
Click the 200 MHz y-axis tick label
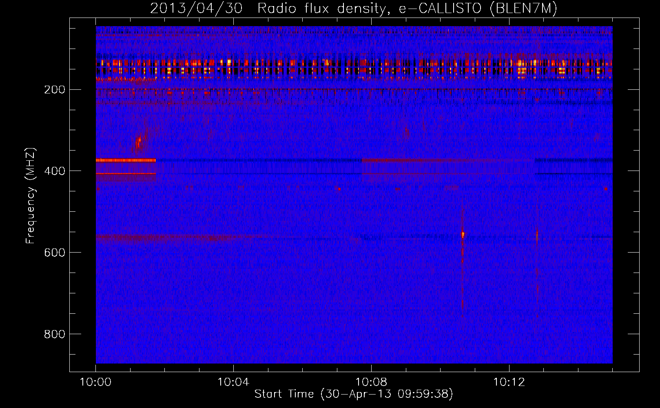pos(54,90)
